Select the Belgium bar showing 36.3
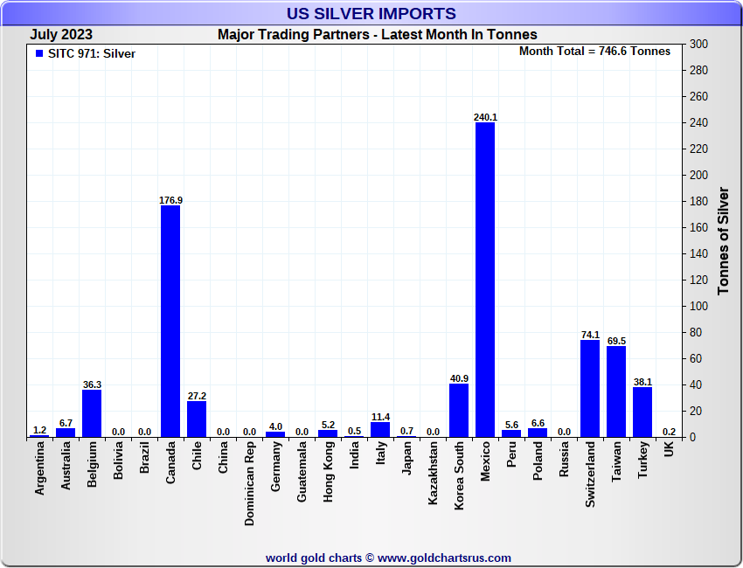 click(x=92, y=413)
